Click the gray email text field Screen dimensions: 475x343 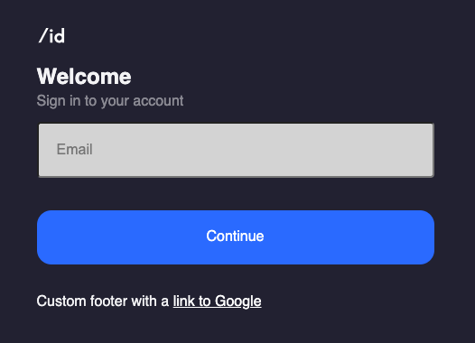[x=236, y=150]
